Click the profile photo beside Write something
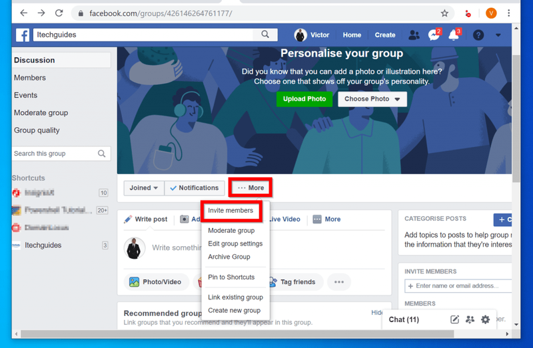Image resolution: width=533 pixels, height=348 pixels. pyautogui.click(x=135, y=248)
